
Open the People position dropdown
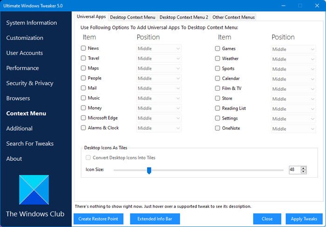[x=159, y=79]
